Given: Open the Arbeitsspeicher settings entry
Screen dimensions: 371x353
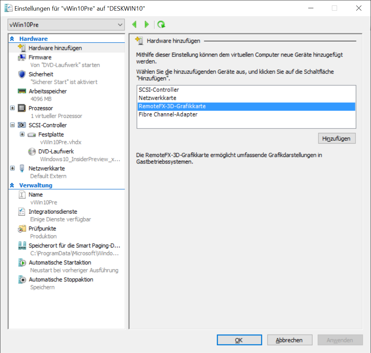Looking at the screenshot, I should coord(48,91).
